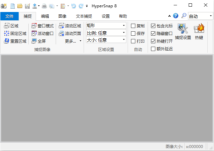214x151 pixels.
Task: Open the 热键 hotkeys flame icon
Action: coord(199,32)
